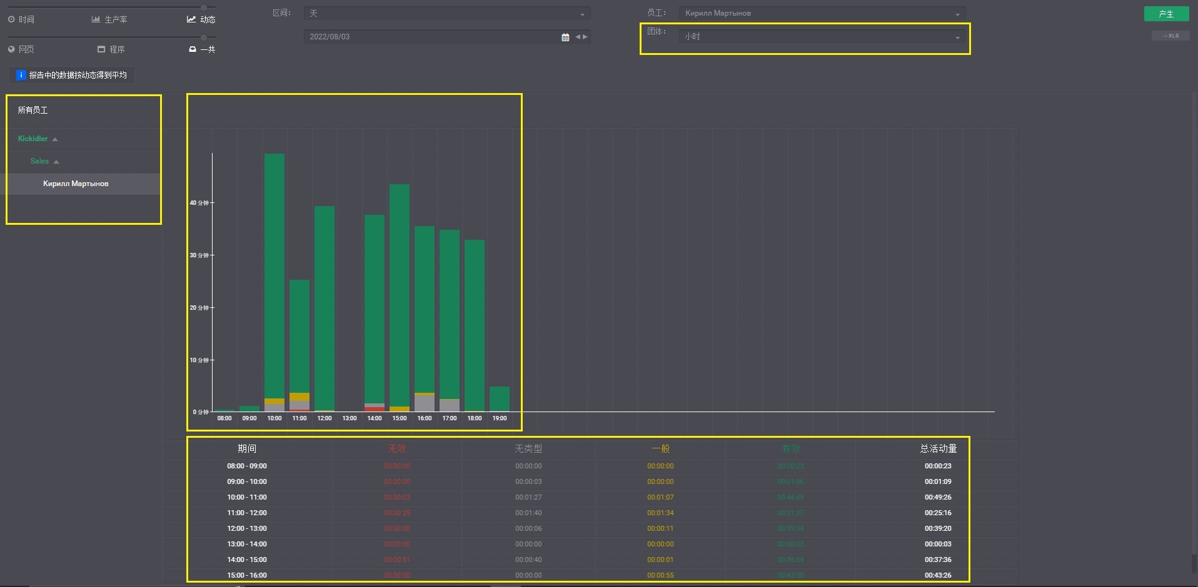Click the 18:00 chart bar
Viewport: 1198px width, 587px height.
[475, 325]
